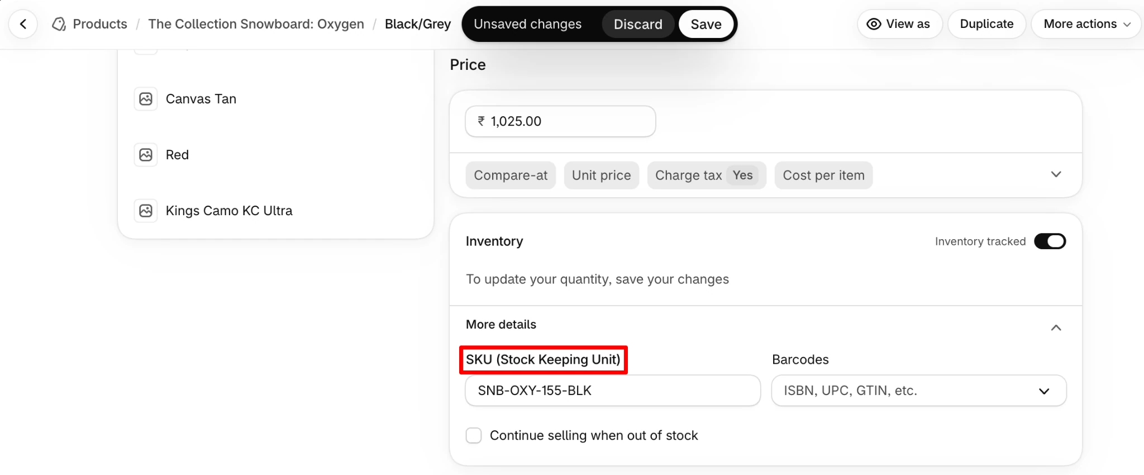Collapse the More details section

click(1056, 327)
